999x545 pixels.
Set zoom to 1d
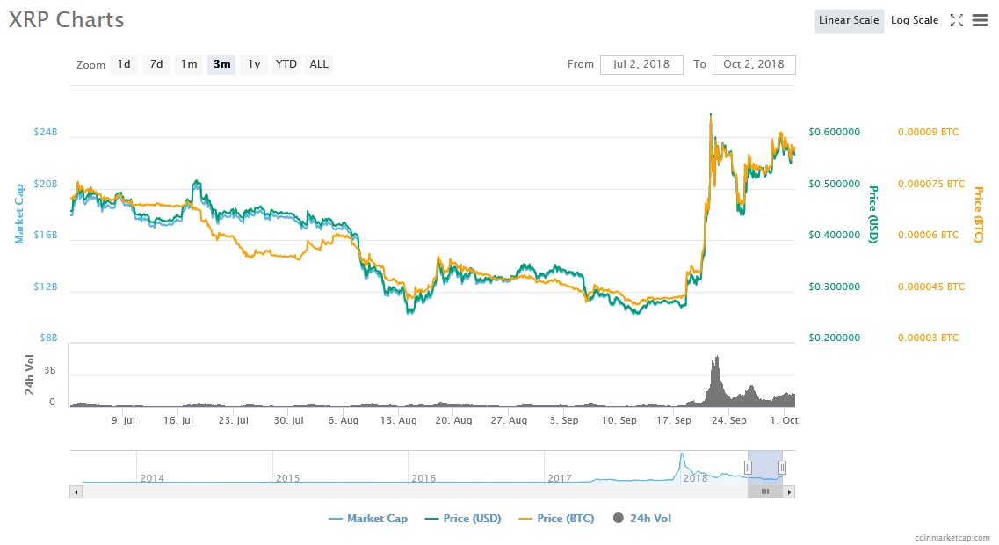[124, 64]
